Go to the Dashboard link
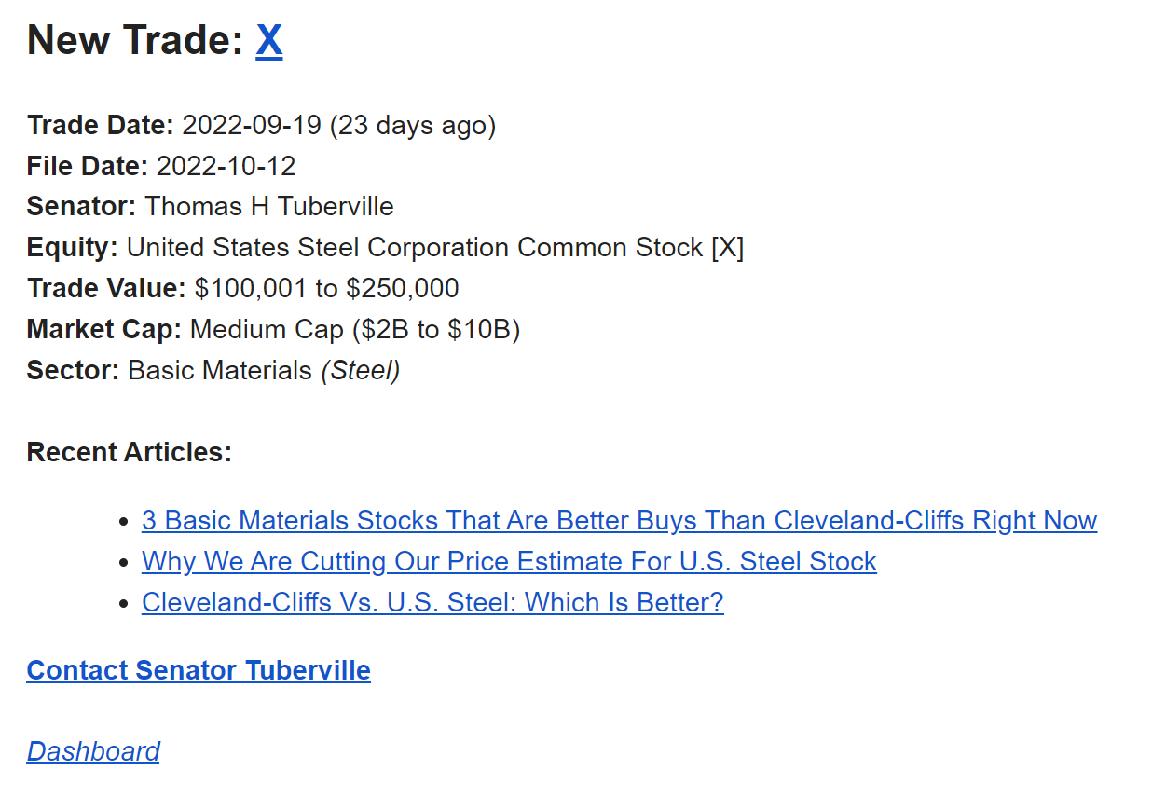Screen dimensions: 1166x810 pyautogui.click(x=93, y=751)
